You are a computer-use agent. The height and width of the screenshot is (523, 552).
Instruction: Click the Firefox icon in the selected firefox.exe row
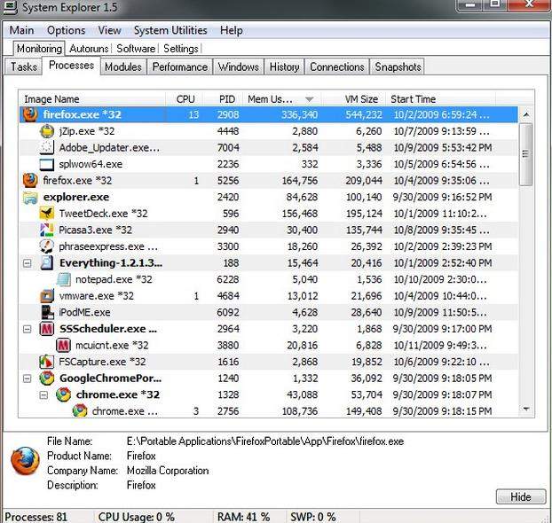tap(30, 114)
